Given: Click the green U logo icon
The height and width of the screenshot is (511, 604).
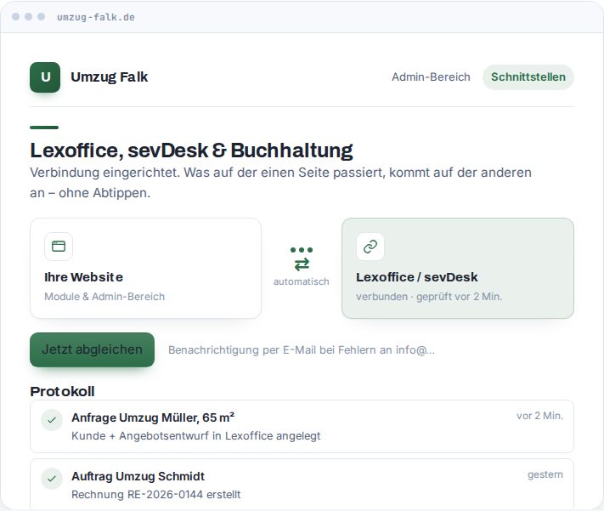Looking at the screenshot, I should click(x=45, y=77).
